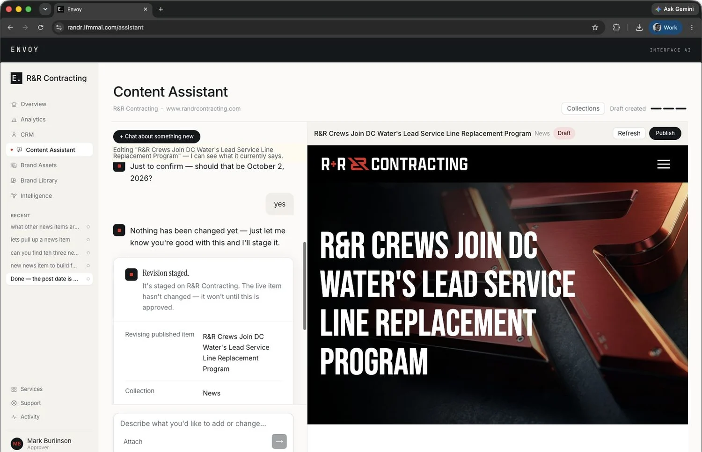Click the Analytics bar chart icon

14,120
